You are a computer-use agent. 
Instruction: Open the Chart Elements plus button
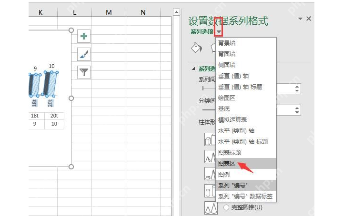84,36
